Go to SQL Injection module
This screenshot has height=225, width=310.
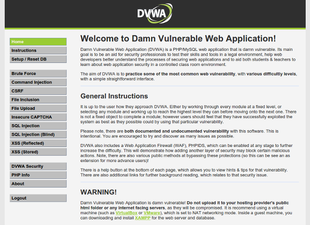coord(38,126)
